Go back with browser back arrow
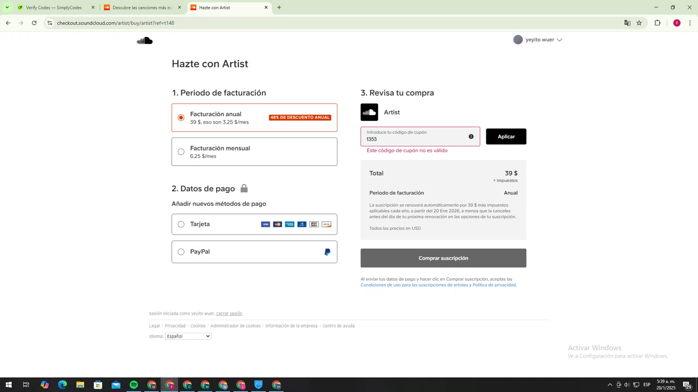This screenshot has height=392, width=698. (x=8, y=23)
